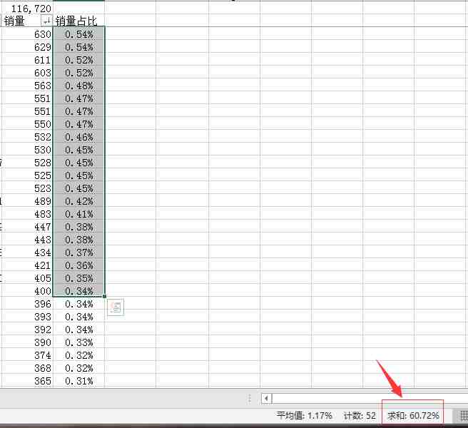
Task: Select the sales cell 611
Action: point(27,60)
